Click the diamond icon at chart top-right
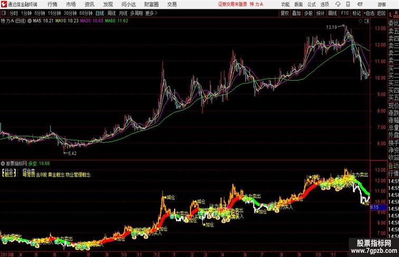 tap(360, 21)
